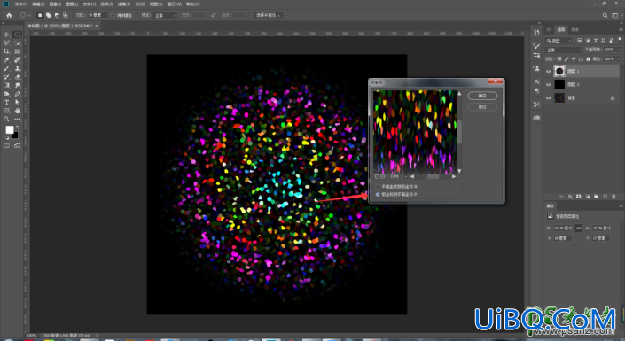
Task: Create new adjustment layer icon
Action: pyautogui.click(x=588, y=197)
